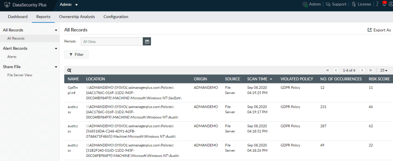Switch to the Dashboard tab
The height and width of the screenshot is (161, 393).
[x=18, y=17]
